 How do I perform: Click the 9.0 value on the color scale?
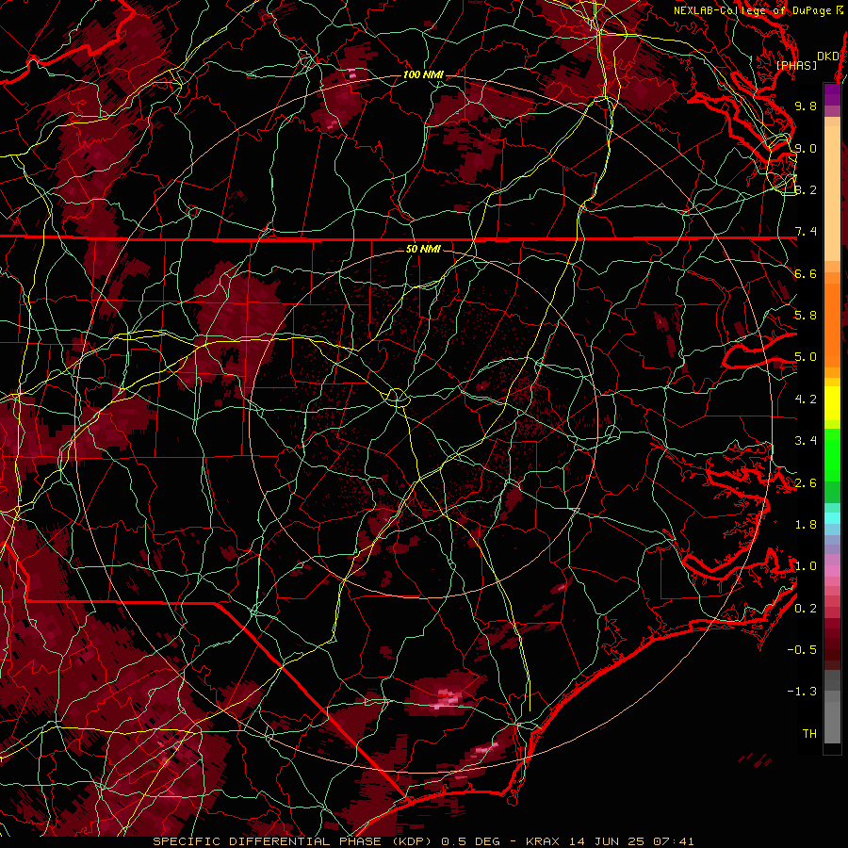coord(806,148)
